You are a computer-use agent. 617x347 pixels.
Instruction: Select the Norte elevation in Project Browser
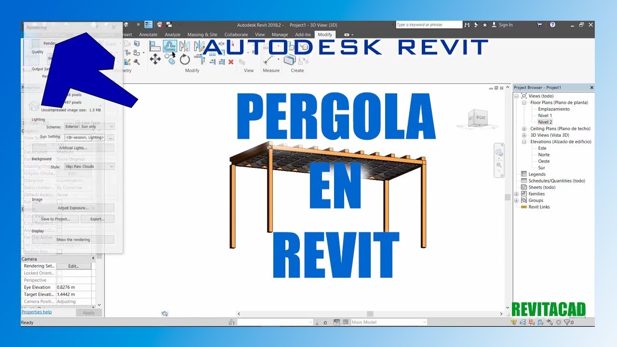544,155
